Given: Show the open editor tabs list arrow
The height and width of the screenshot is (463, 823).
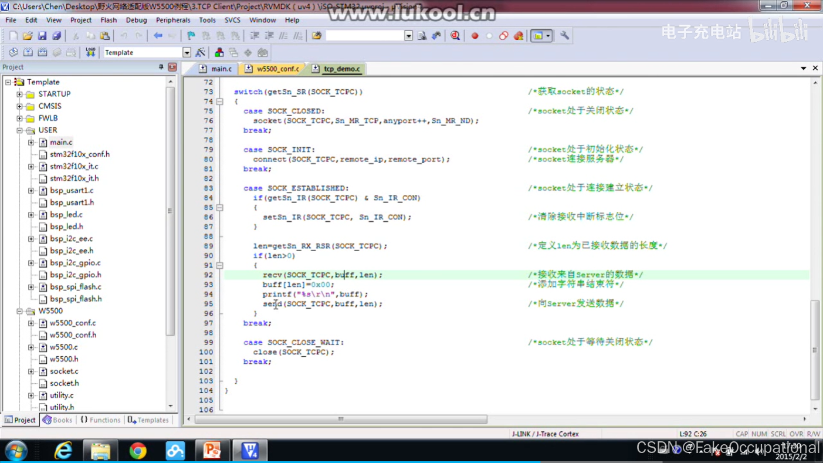Looking at the screenshot, I should tap(804, 69).
